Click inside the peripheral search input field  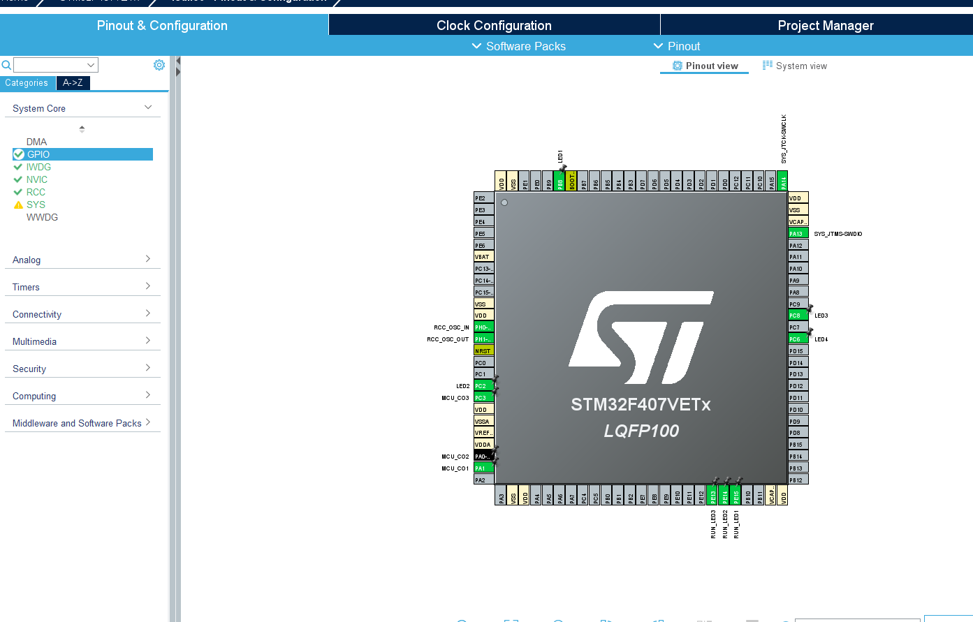coord(49,65)
